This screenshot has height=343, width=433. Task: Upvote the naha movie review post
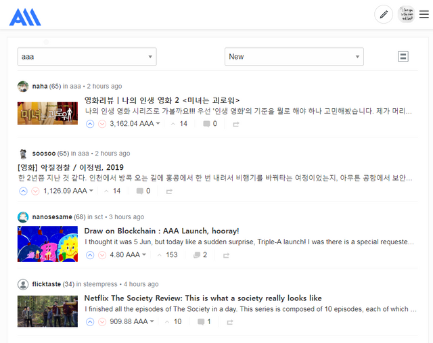pos(90,124)
